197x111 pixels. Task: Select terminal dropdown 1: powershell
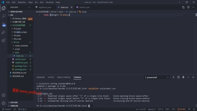click(157, 77)
